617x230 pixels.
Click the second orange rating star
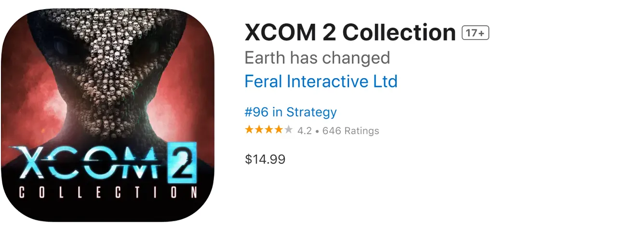259,130
